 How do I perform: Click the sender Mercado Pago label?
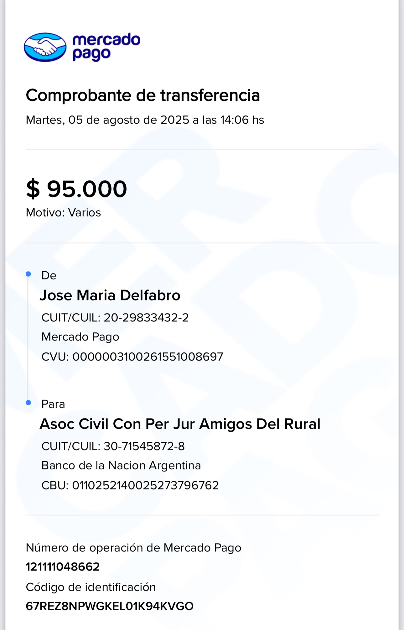click(80, 337)
